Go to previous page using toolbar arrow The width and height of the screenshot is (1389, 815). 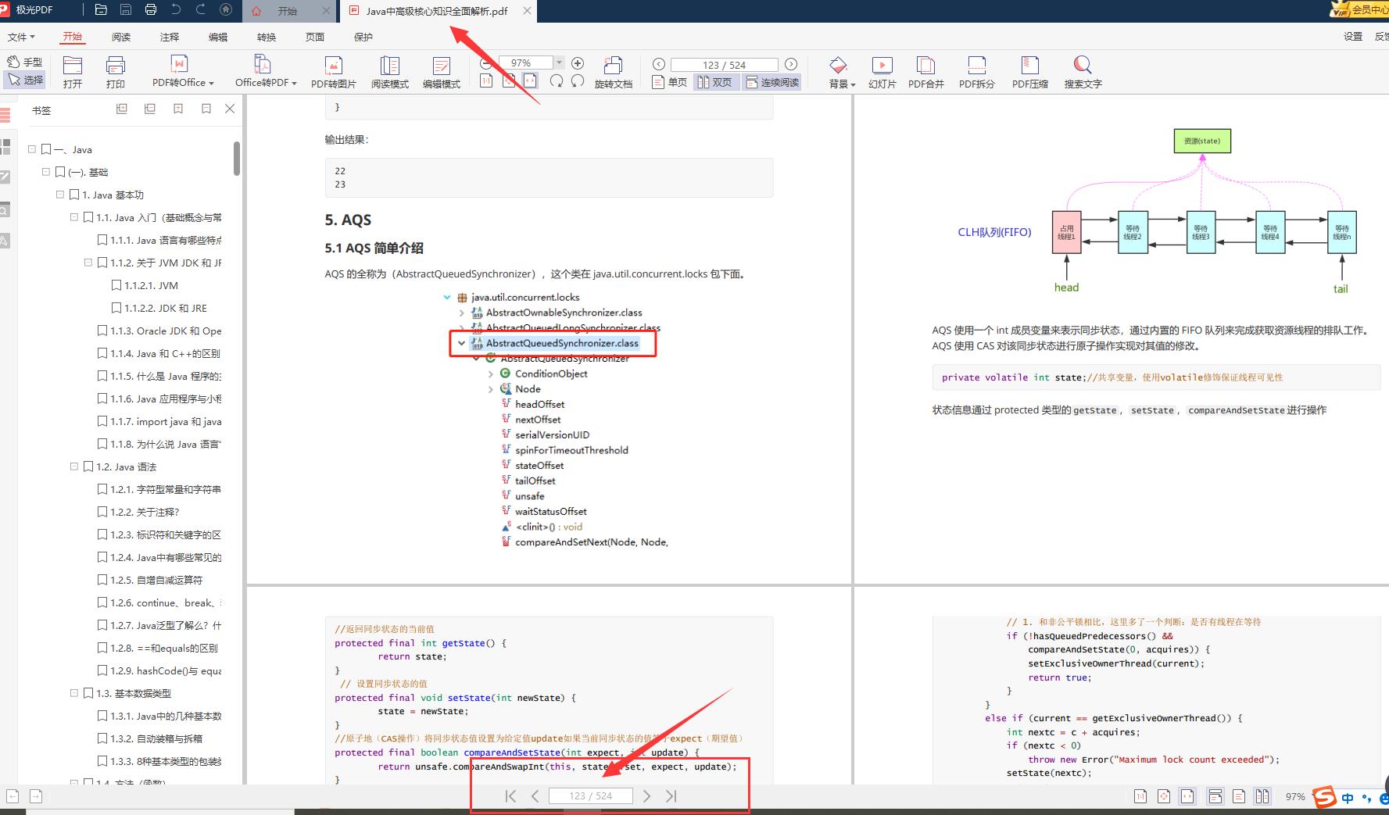[659, 64]
